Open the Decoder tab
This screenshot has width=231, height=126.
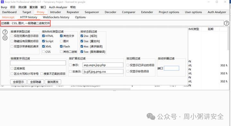point(110,12)
